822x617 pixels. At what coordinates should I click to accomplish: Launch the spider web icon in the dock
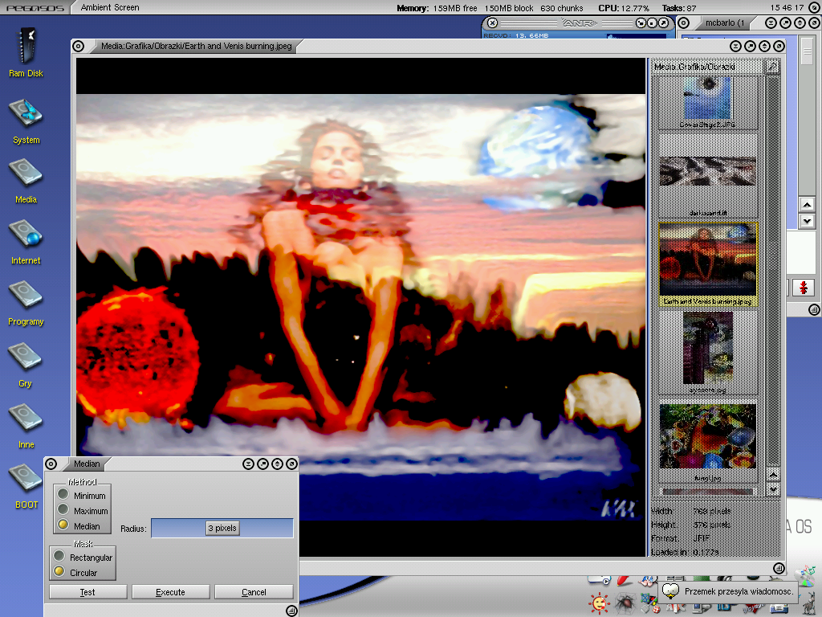click(x=625, y=603)
